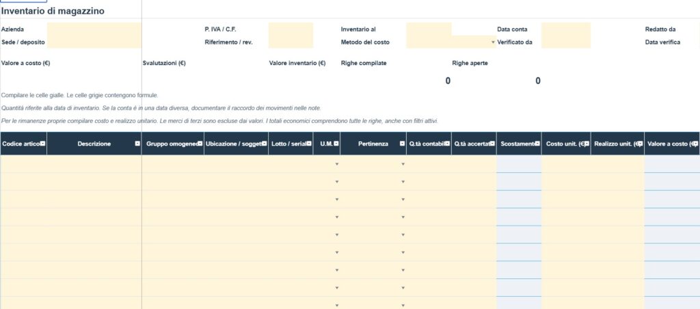Viewport: 700px width, 309px height.
Task: Click the 'Svalutazioni (€)' summary label
Action: tap(164, 63)
